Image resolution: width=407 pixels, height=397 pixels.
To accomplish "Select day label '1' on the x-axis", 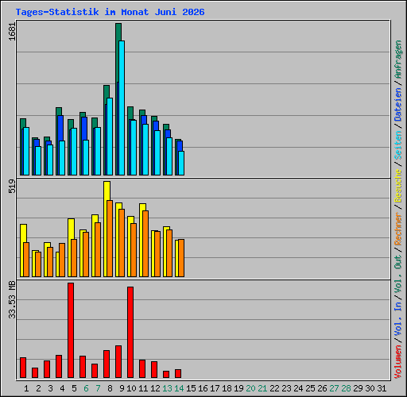I will (x=26, y=388).
